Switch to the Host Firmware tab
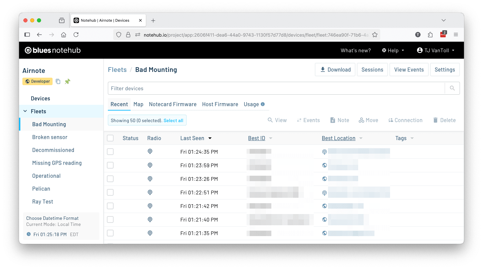The height and width of the screenshot is (269, 483). 220,104
